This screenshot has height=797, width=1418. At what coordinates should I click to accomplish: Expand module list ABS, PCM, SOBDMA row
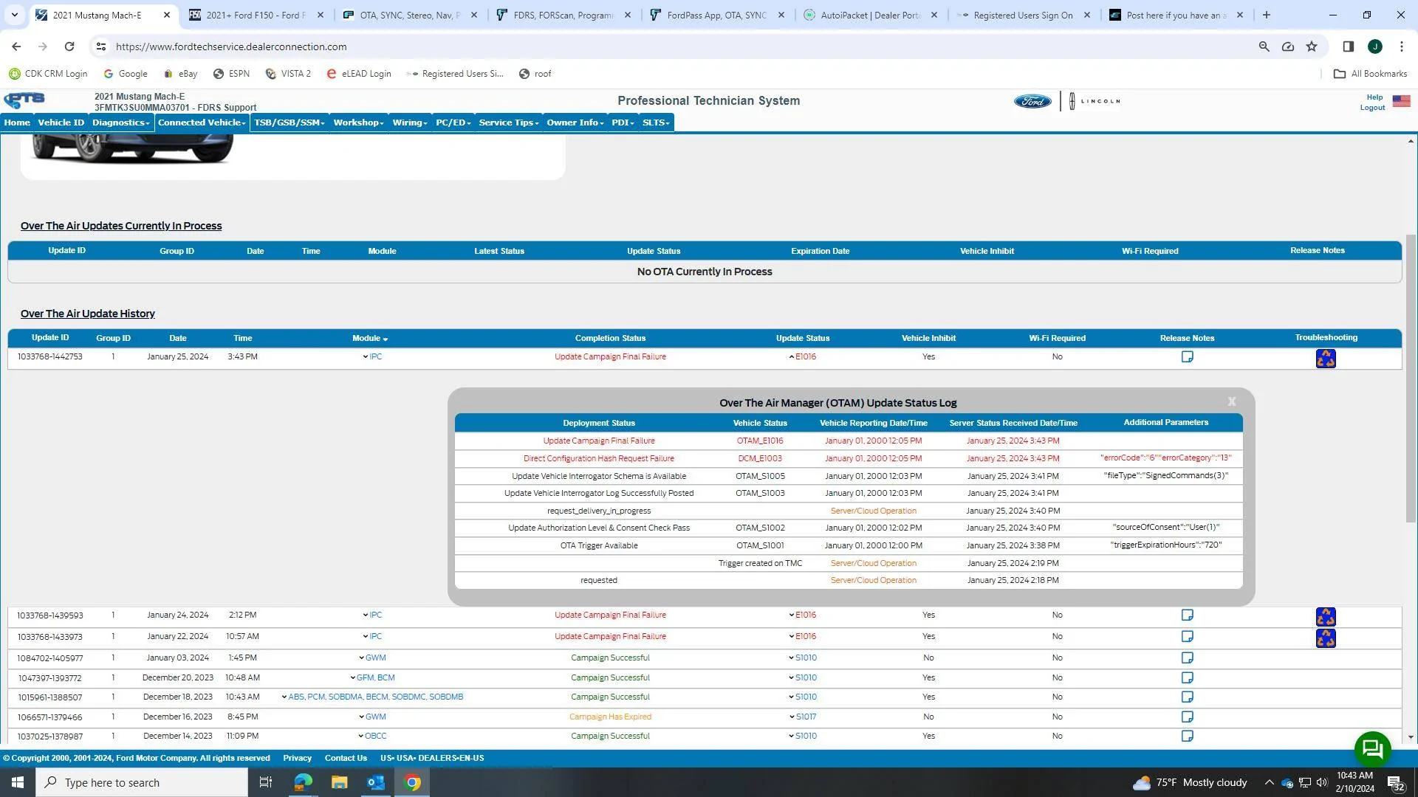[x=372, y=697]
